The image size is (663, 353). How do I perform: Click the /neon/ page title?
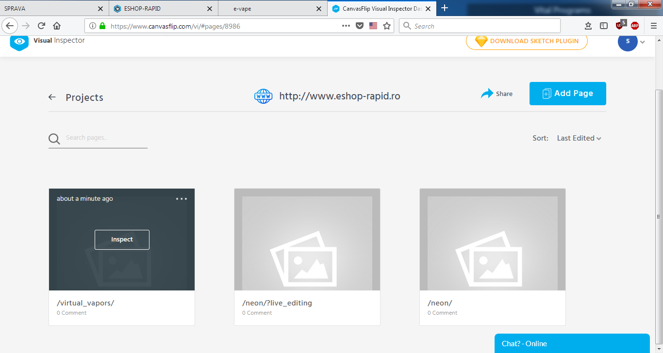[x=440, y=303]
